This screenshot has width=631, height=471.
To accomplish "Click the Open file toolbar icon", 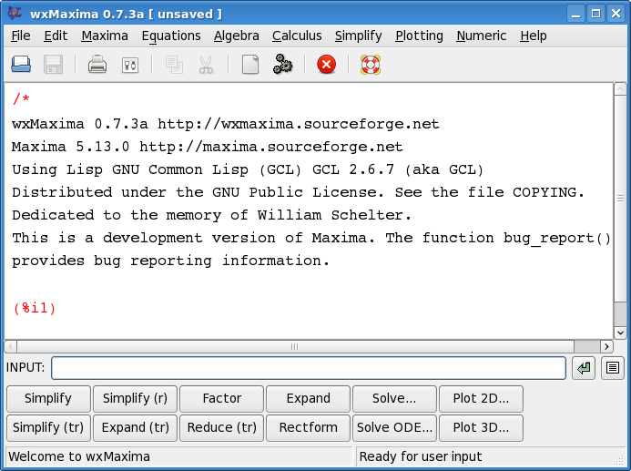I will tap(21, 65).
